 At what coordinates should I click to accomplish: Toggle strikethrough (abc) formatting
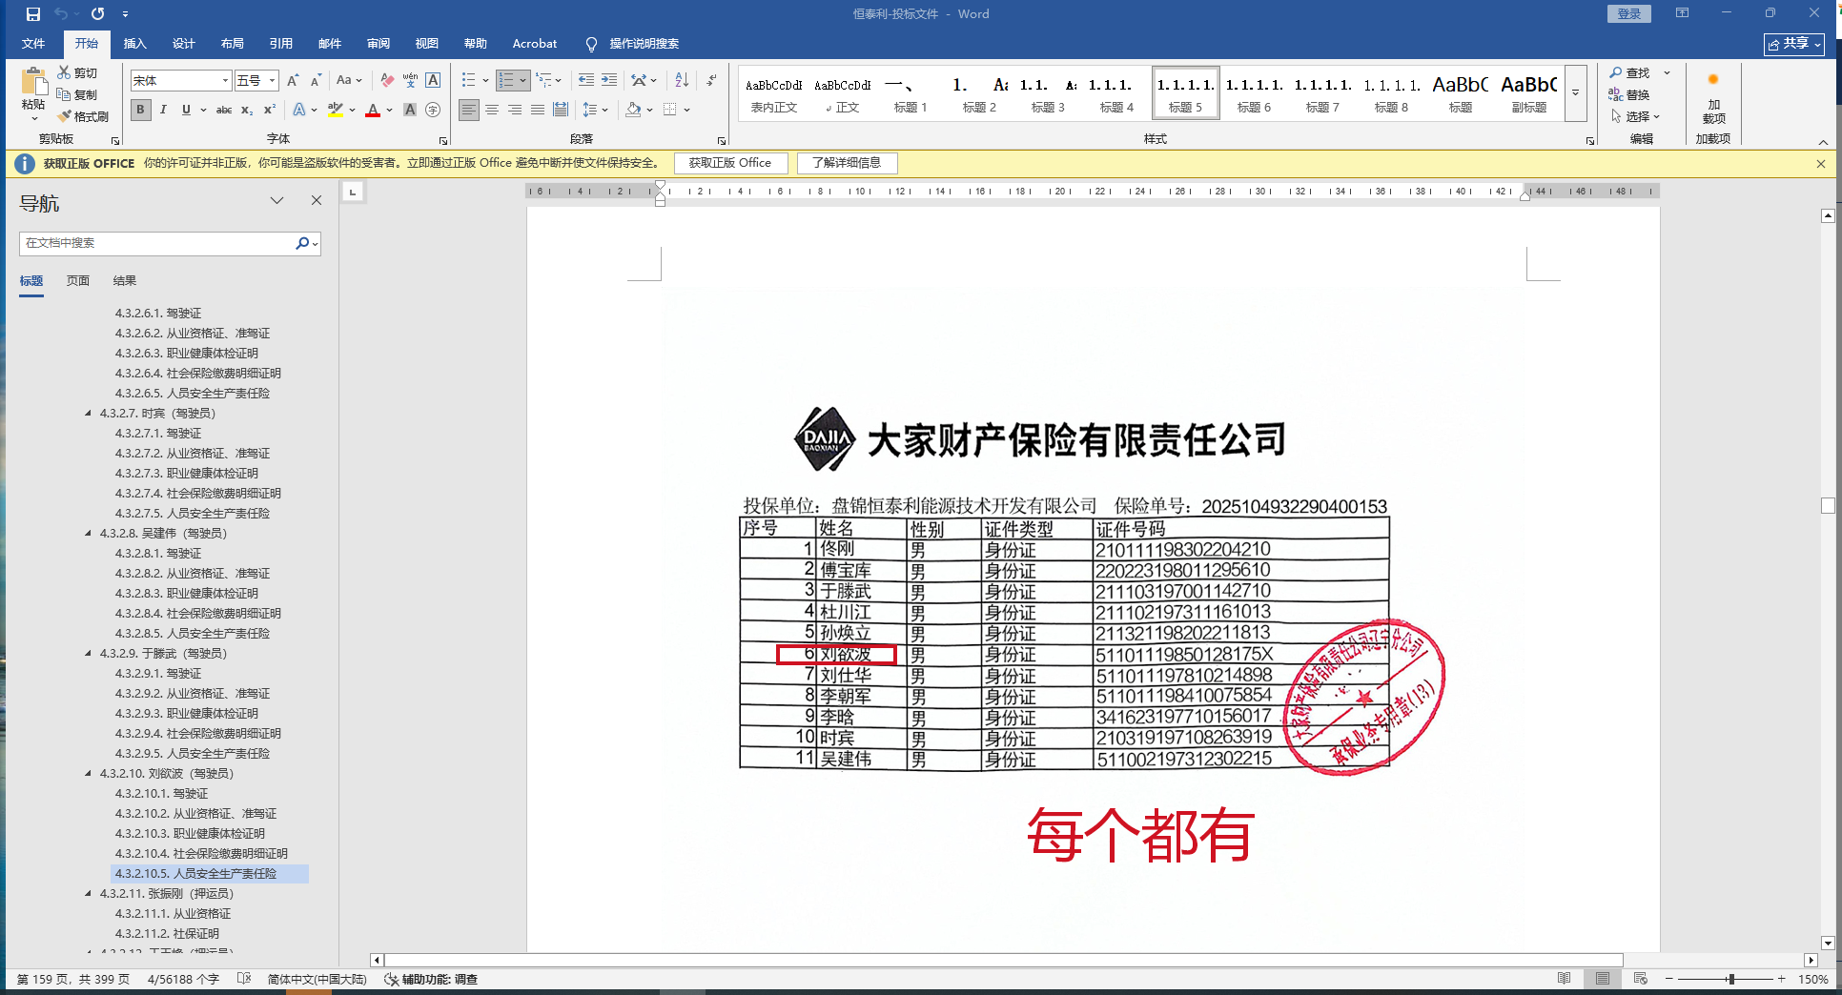[224, 110]
